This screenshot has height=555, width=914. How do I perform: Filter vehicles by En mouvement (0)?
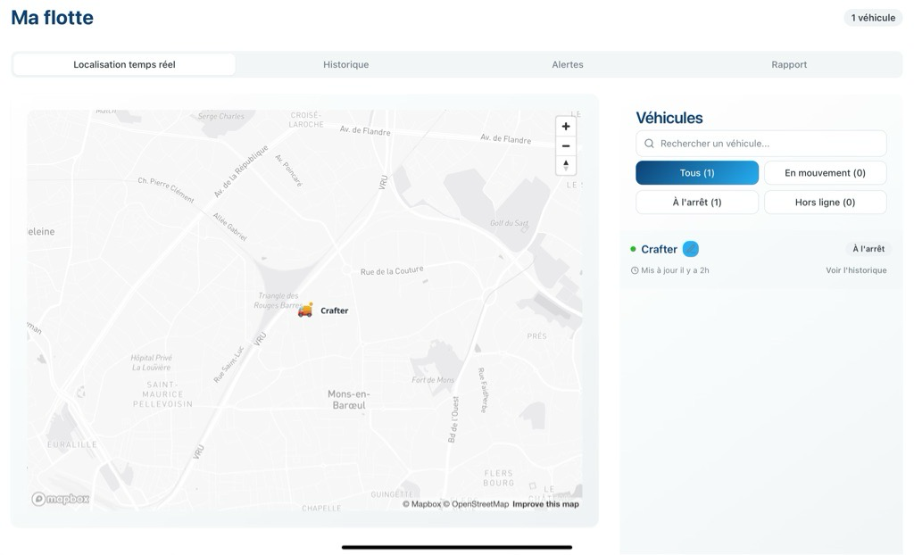pyautogui.click(x=826, y=173)
